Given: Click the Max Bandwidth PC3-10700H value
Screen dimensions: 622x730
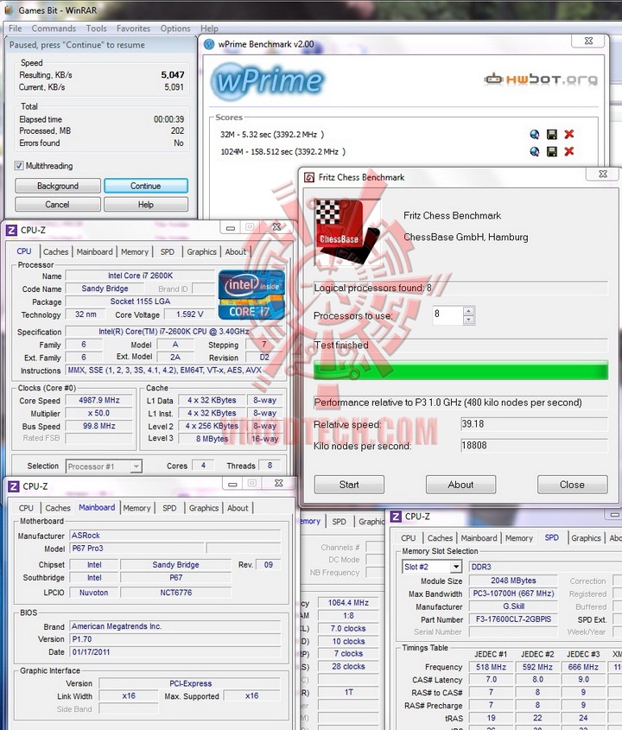Looking at the screenshot, I should tap(513, 594).
